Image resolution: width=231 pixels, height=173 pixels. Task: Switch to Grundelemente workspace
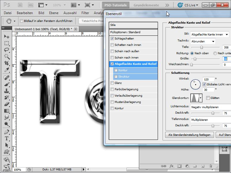(x=146, y=5)
